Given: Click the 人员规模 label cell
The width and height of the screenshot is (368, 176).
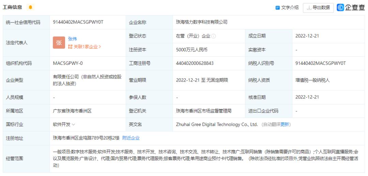Looking at the screenshot, I should 26,98.
